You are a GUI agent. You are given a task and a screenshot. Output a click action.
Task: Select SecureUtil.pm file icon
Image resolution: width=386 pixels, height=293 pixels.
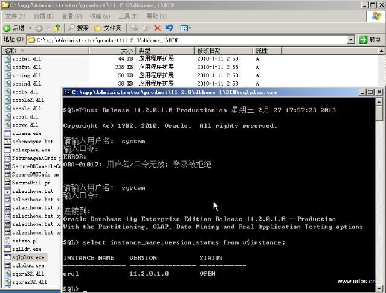coord(8,183)
